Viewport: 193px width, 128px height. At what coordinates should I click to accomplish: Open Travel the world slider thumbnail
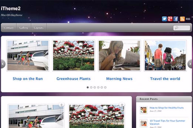tap(165, 55)
